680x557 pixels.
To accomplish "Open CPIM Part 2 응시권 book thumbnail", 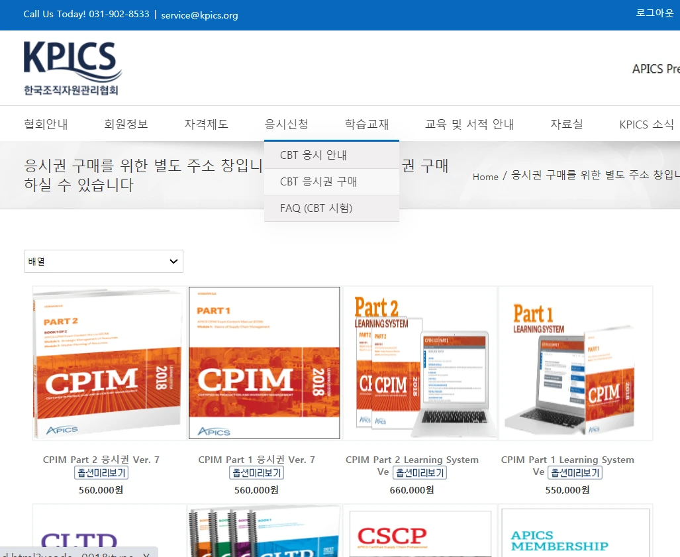I will click(109, 363).
